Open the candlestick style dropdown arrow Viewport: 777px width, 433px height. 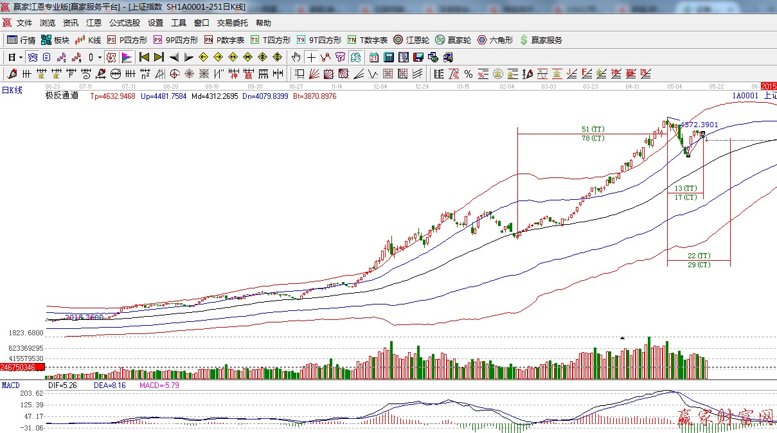[100, 57]
